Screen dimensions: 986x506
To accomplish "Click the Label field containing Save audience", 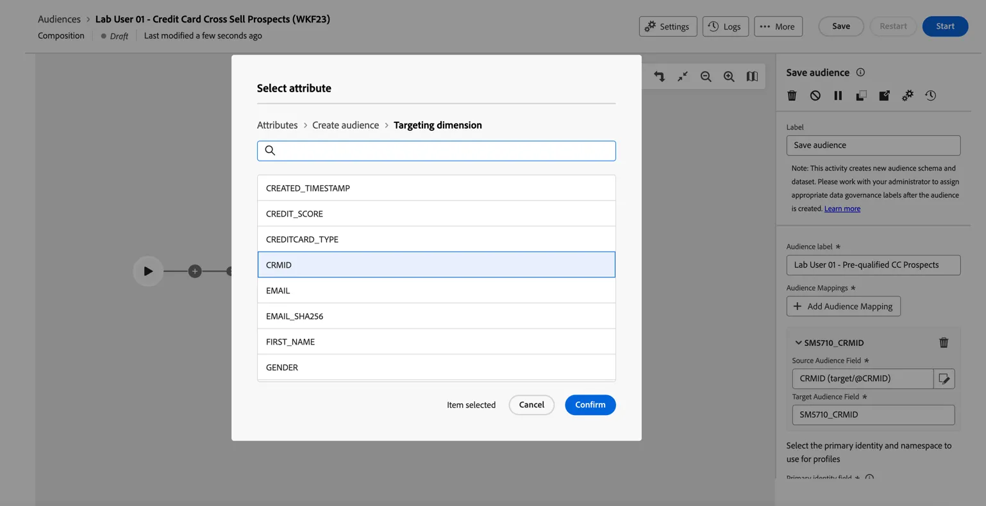I will point(873,145).
